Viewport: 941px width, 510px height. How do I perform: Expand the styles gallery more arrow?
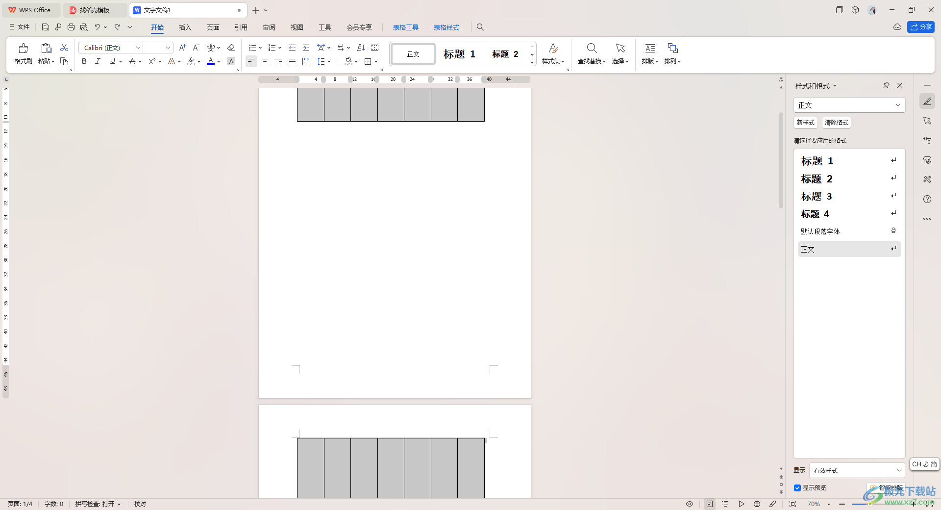(x=532, y=62)
